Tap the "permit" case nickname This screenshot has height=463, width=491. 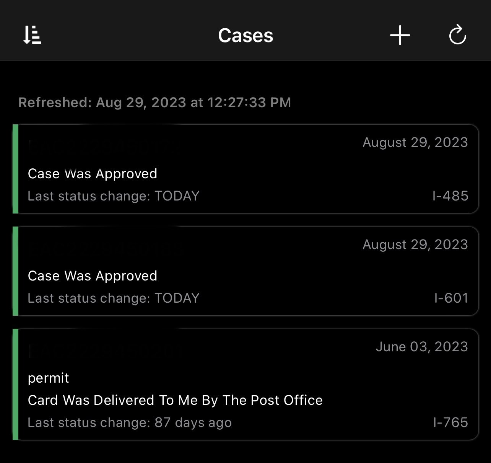click(49, 378)
